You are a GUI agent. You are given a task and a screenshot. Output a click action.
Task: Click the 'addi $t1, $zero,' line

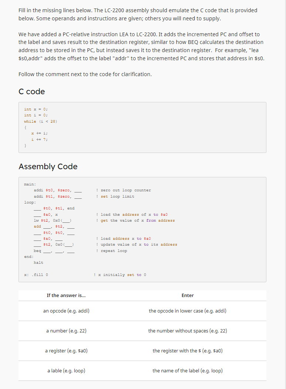(58, 197)
